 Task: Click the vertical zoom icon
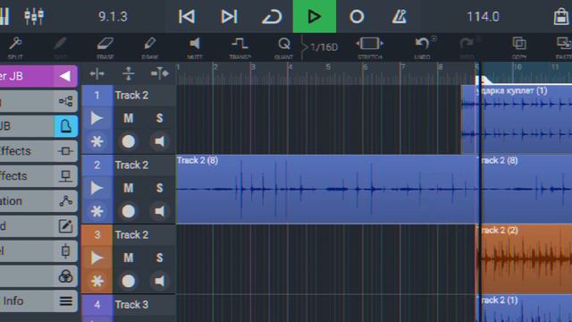[128, 73]
